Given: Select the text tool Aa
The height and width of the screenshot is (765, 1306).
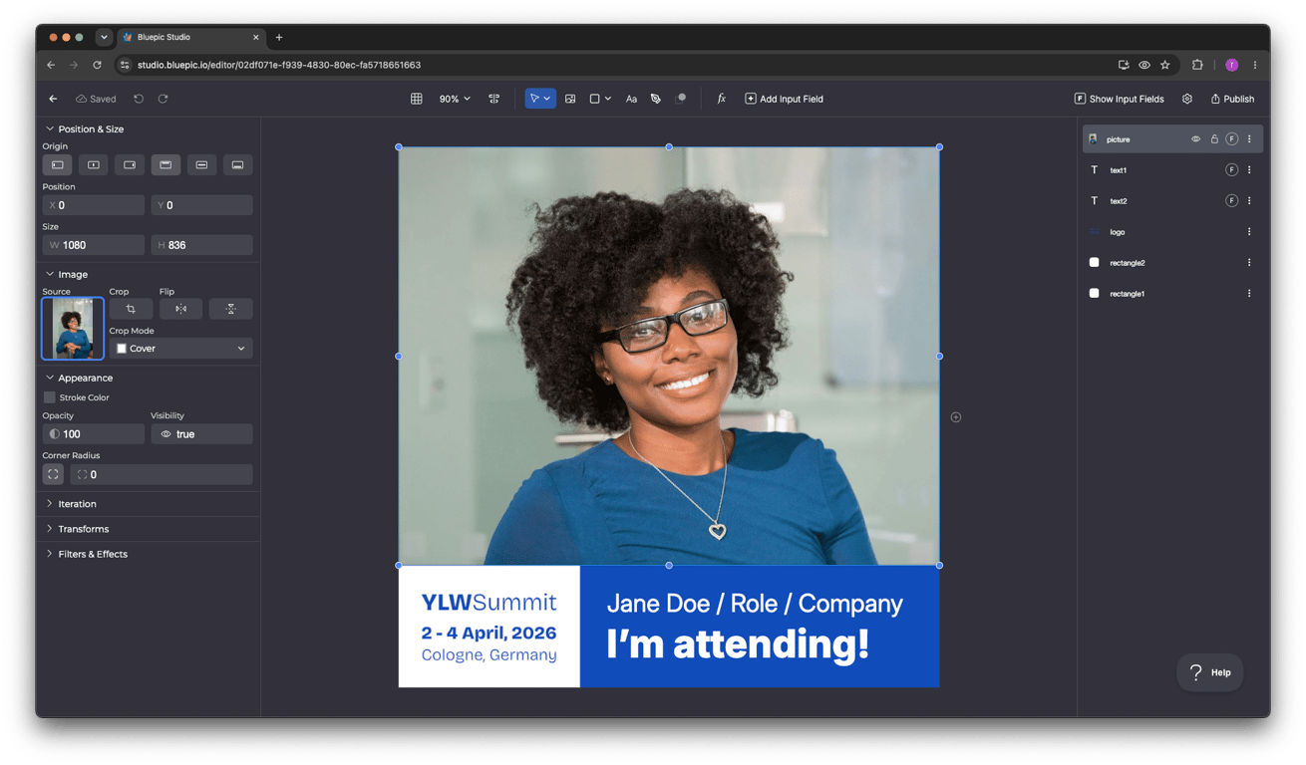Looking at the screenshot, I should click(x=631, y=99).
